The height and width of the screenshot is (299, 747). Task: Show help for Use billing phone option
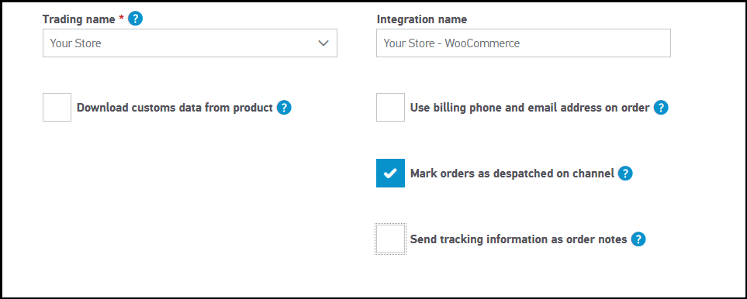tap(661, 108)
